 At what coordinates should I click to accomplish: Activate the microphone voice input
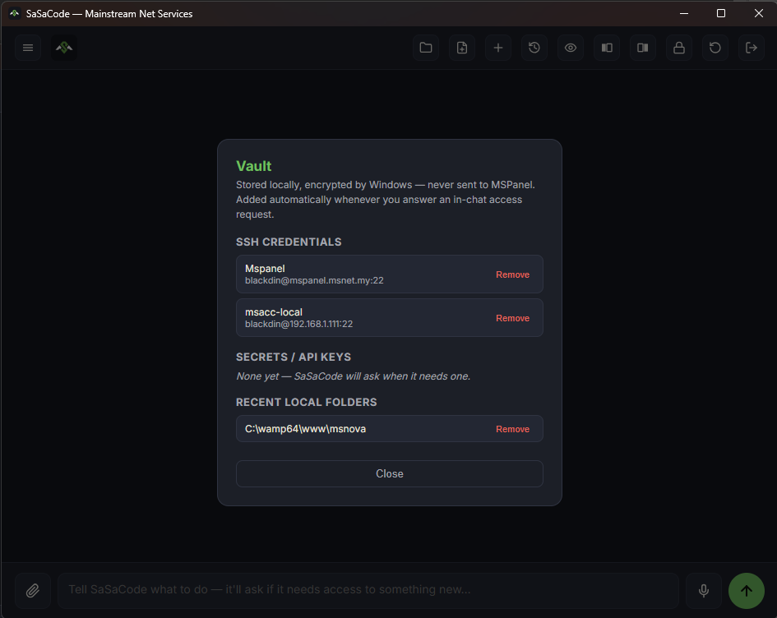click(704, 590)
